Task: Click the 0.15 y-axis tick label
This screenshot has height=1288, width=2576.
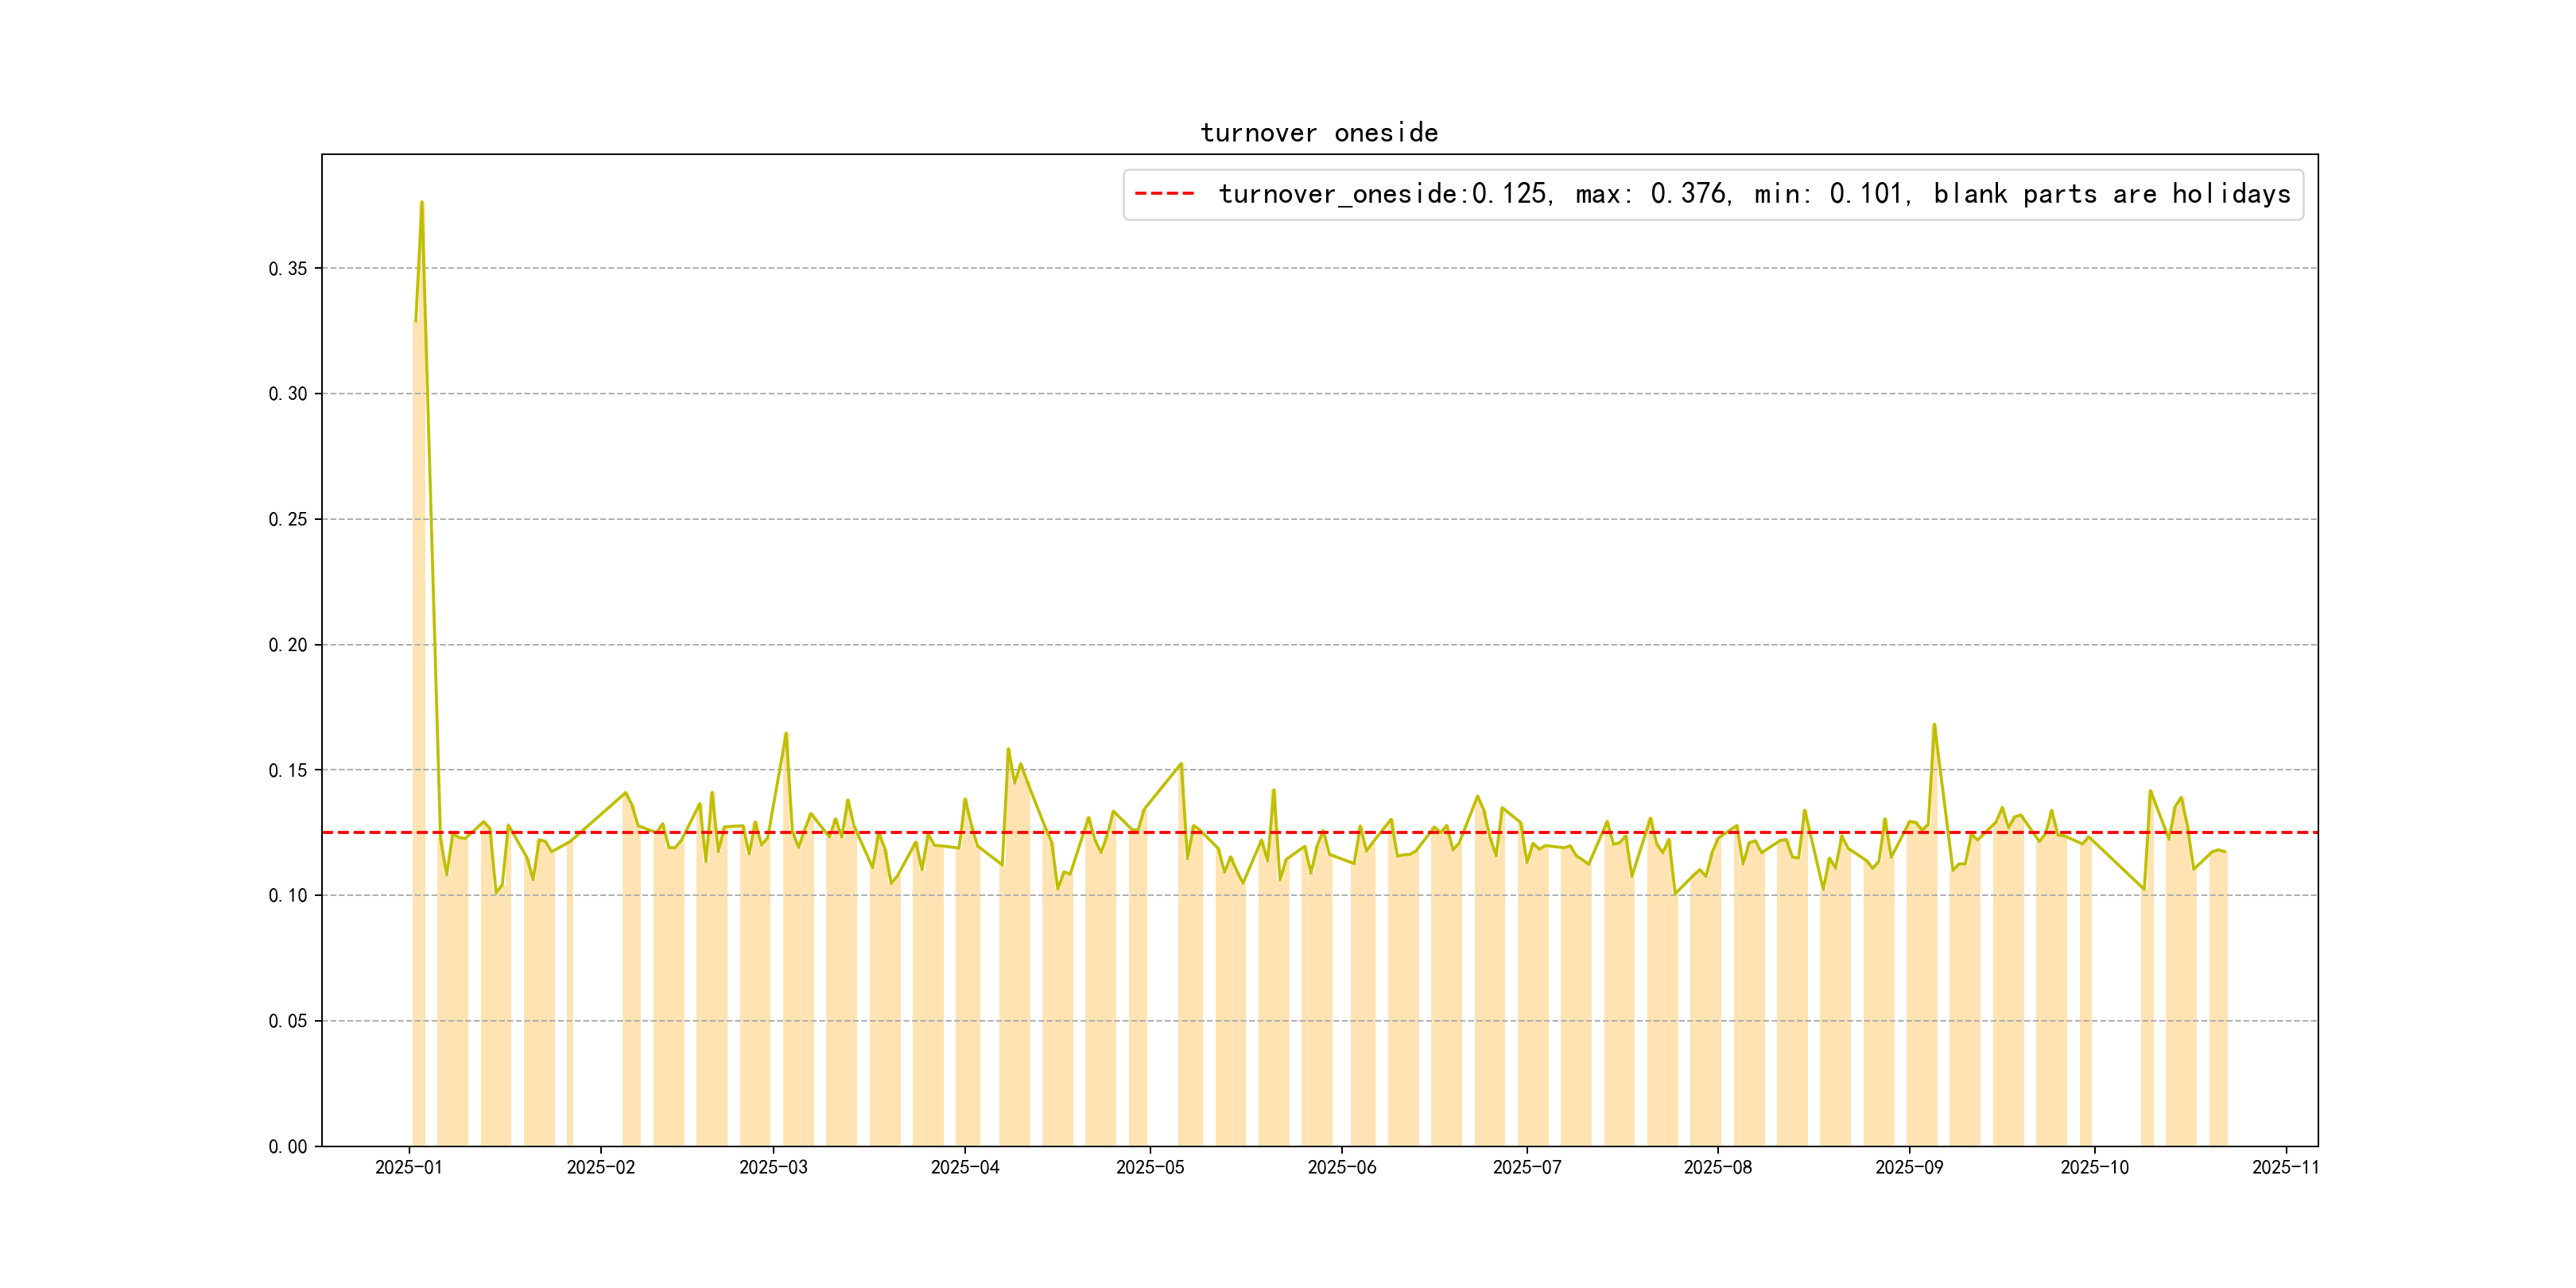Action: point(288,770)
